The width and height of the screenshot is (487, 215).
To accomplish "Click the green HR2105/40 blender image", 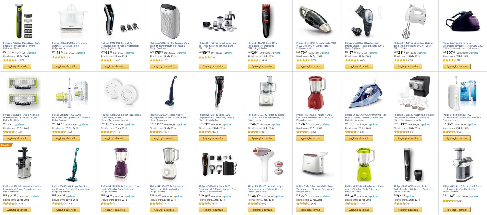I will 365,165.
